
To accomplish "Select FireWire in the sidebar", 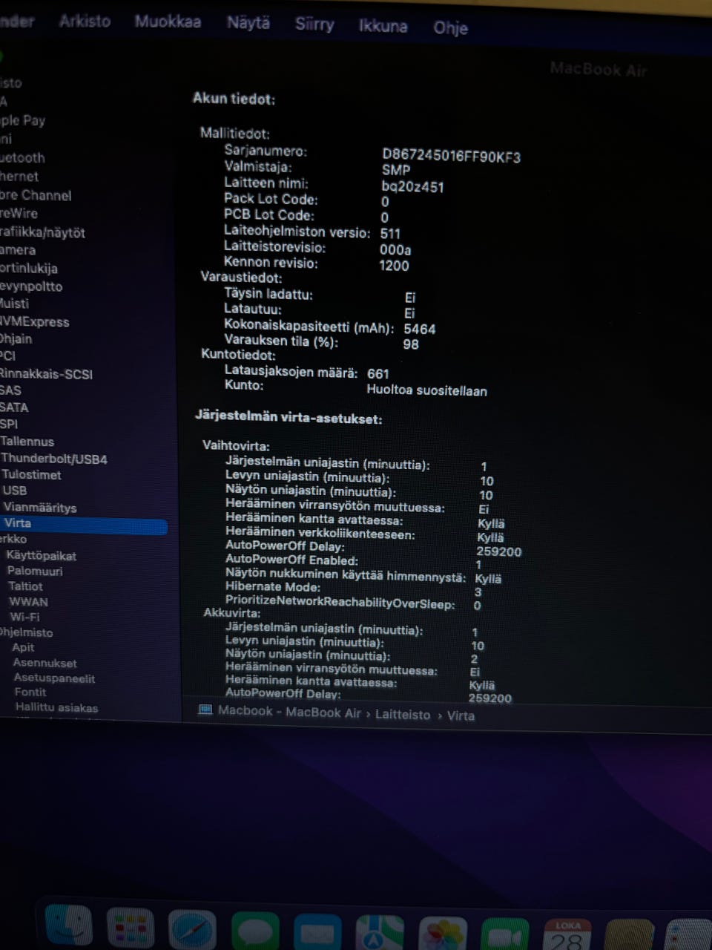I will (x=19, y=213).
